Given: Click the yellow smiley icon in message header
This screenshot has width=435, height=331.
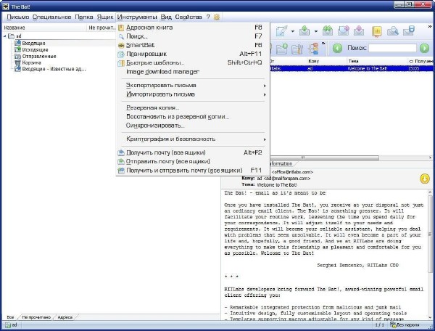Looking at the screenshot, I should (x=424, y=179).
